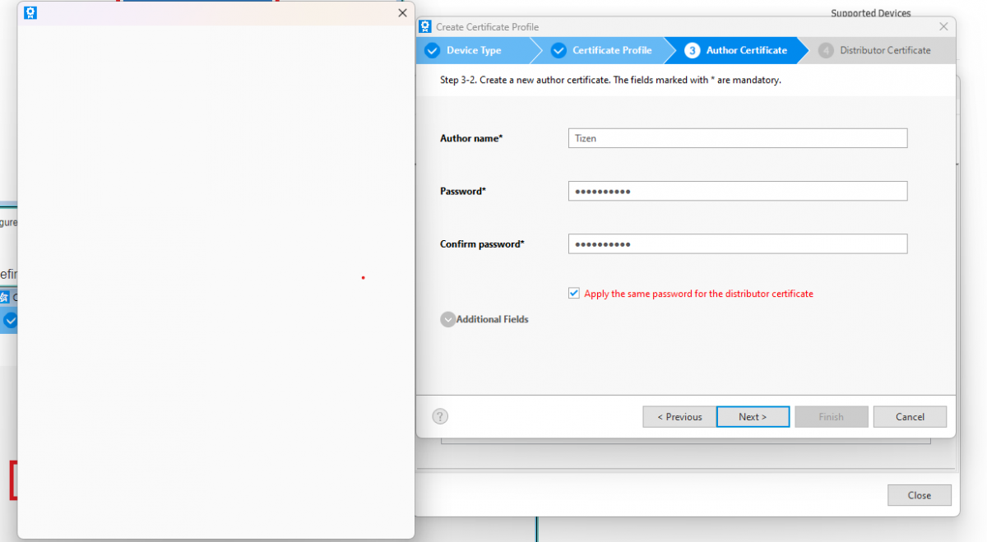This screenshot has width=987, height=542.
Task: Click the Certificate Profile step checkmark icon
Action: (558, 50)
